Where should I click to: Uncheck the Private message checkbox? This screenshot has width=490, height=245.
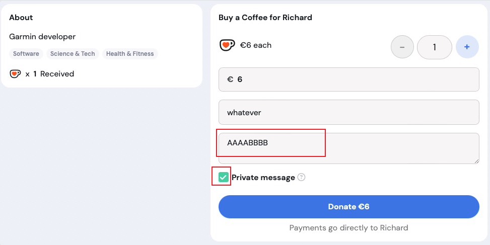click(223, 177)
